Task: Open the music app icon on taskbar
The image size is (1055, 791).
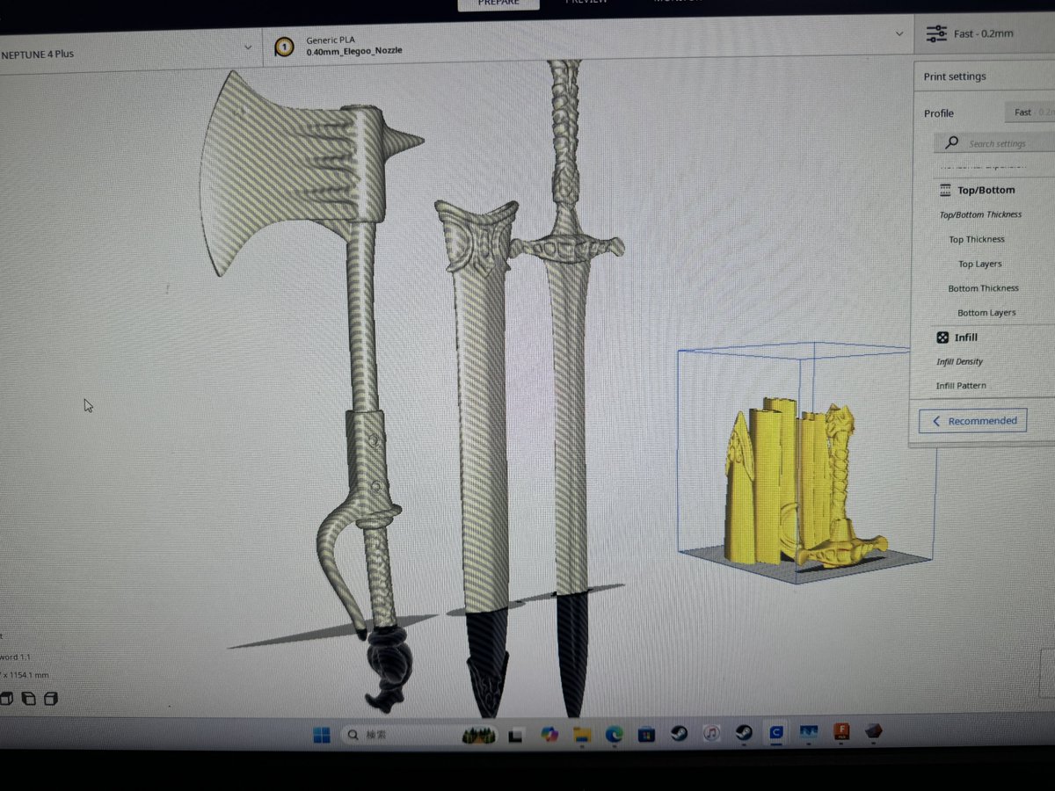Action: coord(711,733)
